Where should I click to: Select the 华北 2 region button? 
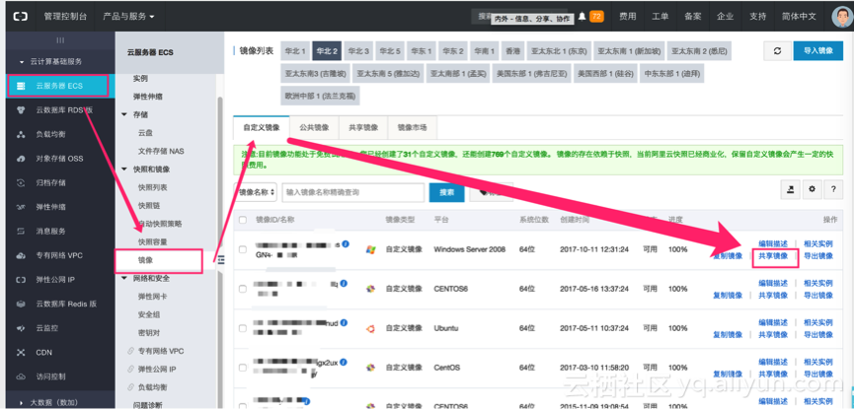[x=327, y=51]
